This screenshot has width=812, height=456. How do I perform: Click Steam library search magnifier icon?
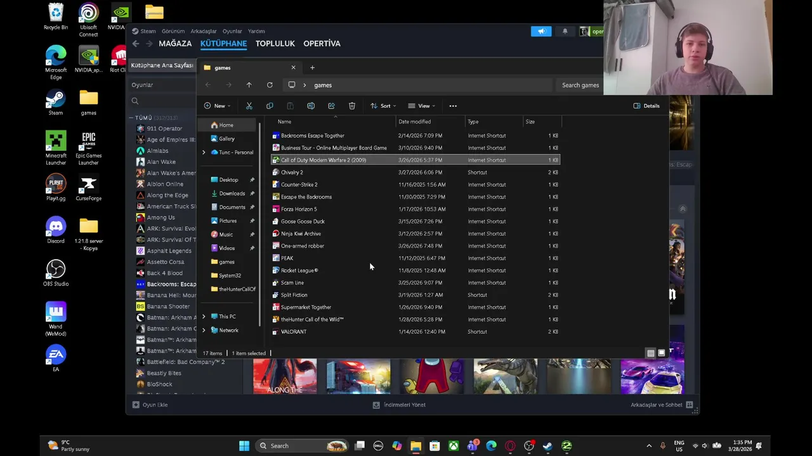click(x=135, y=101)
